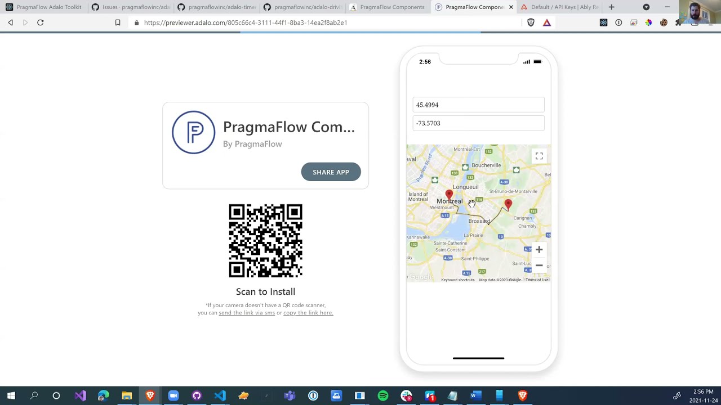Open Microsoft Edge from taskbar
The width and height of the screenshot is (721, 405).
(x=104, y=395)
